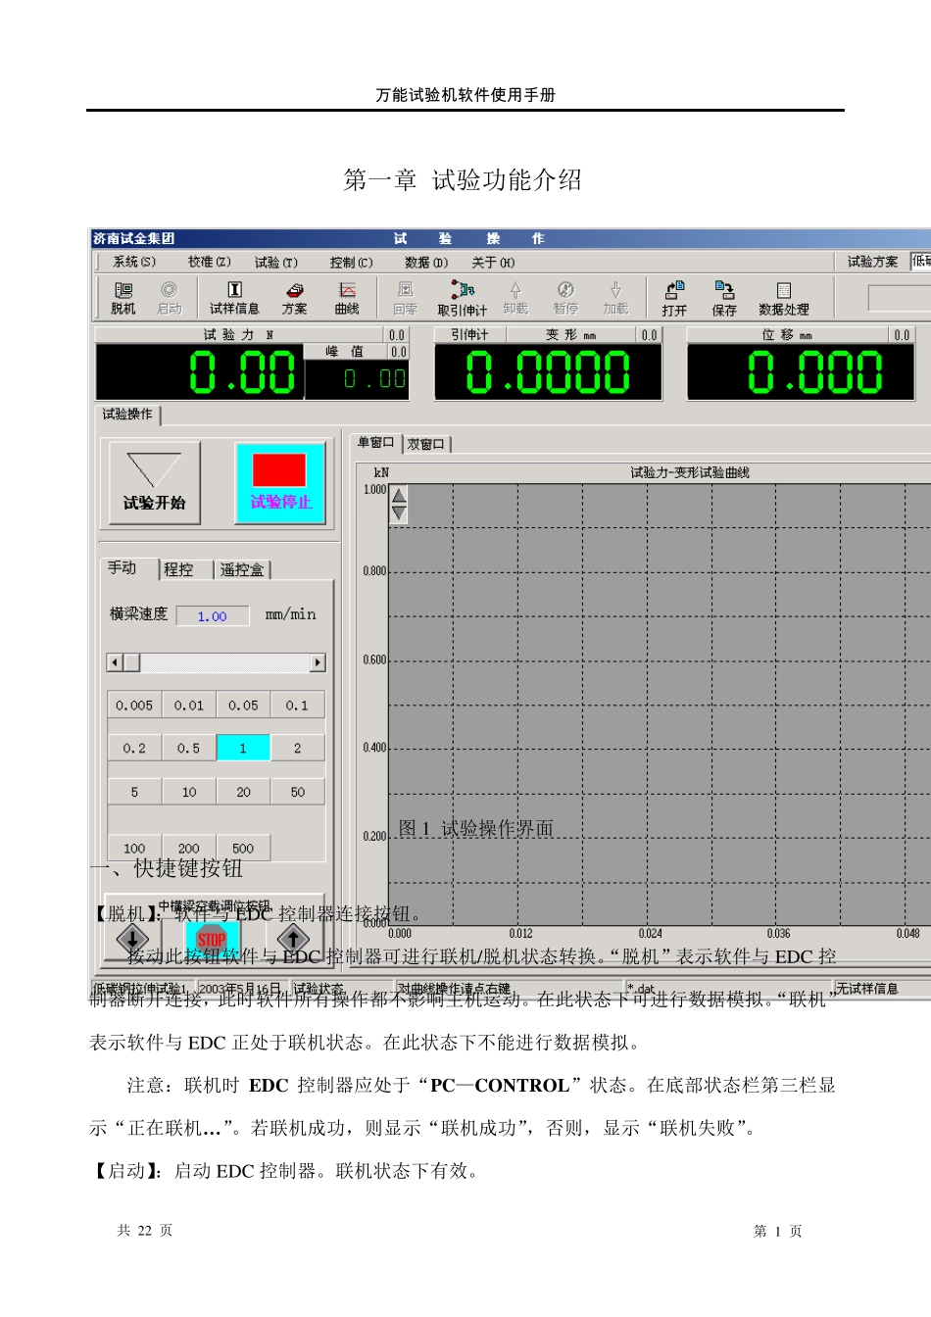Click the 试验开始 start test button
Viewport: 931px width, 1317px height.
tap(154, 482)
